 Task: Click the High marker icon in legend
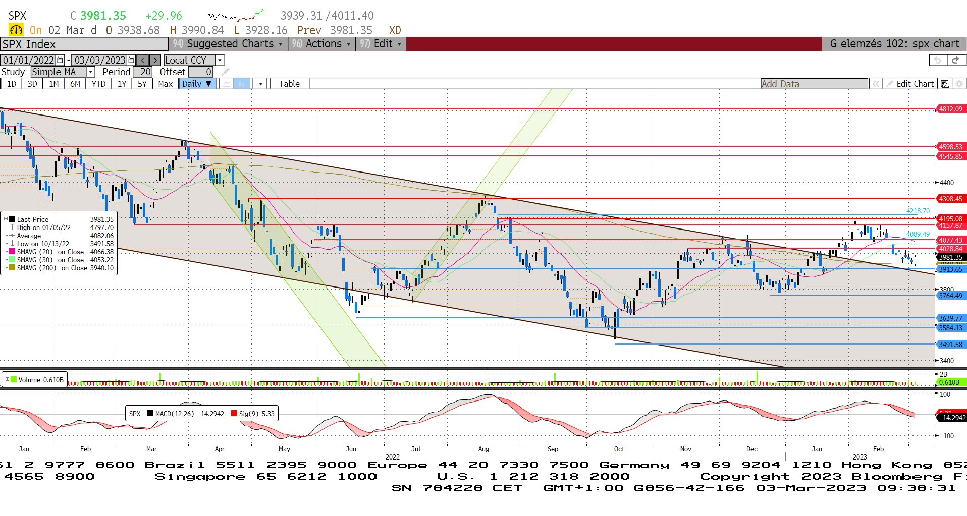[x=12, y=227]
